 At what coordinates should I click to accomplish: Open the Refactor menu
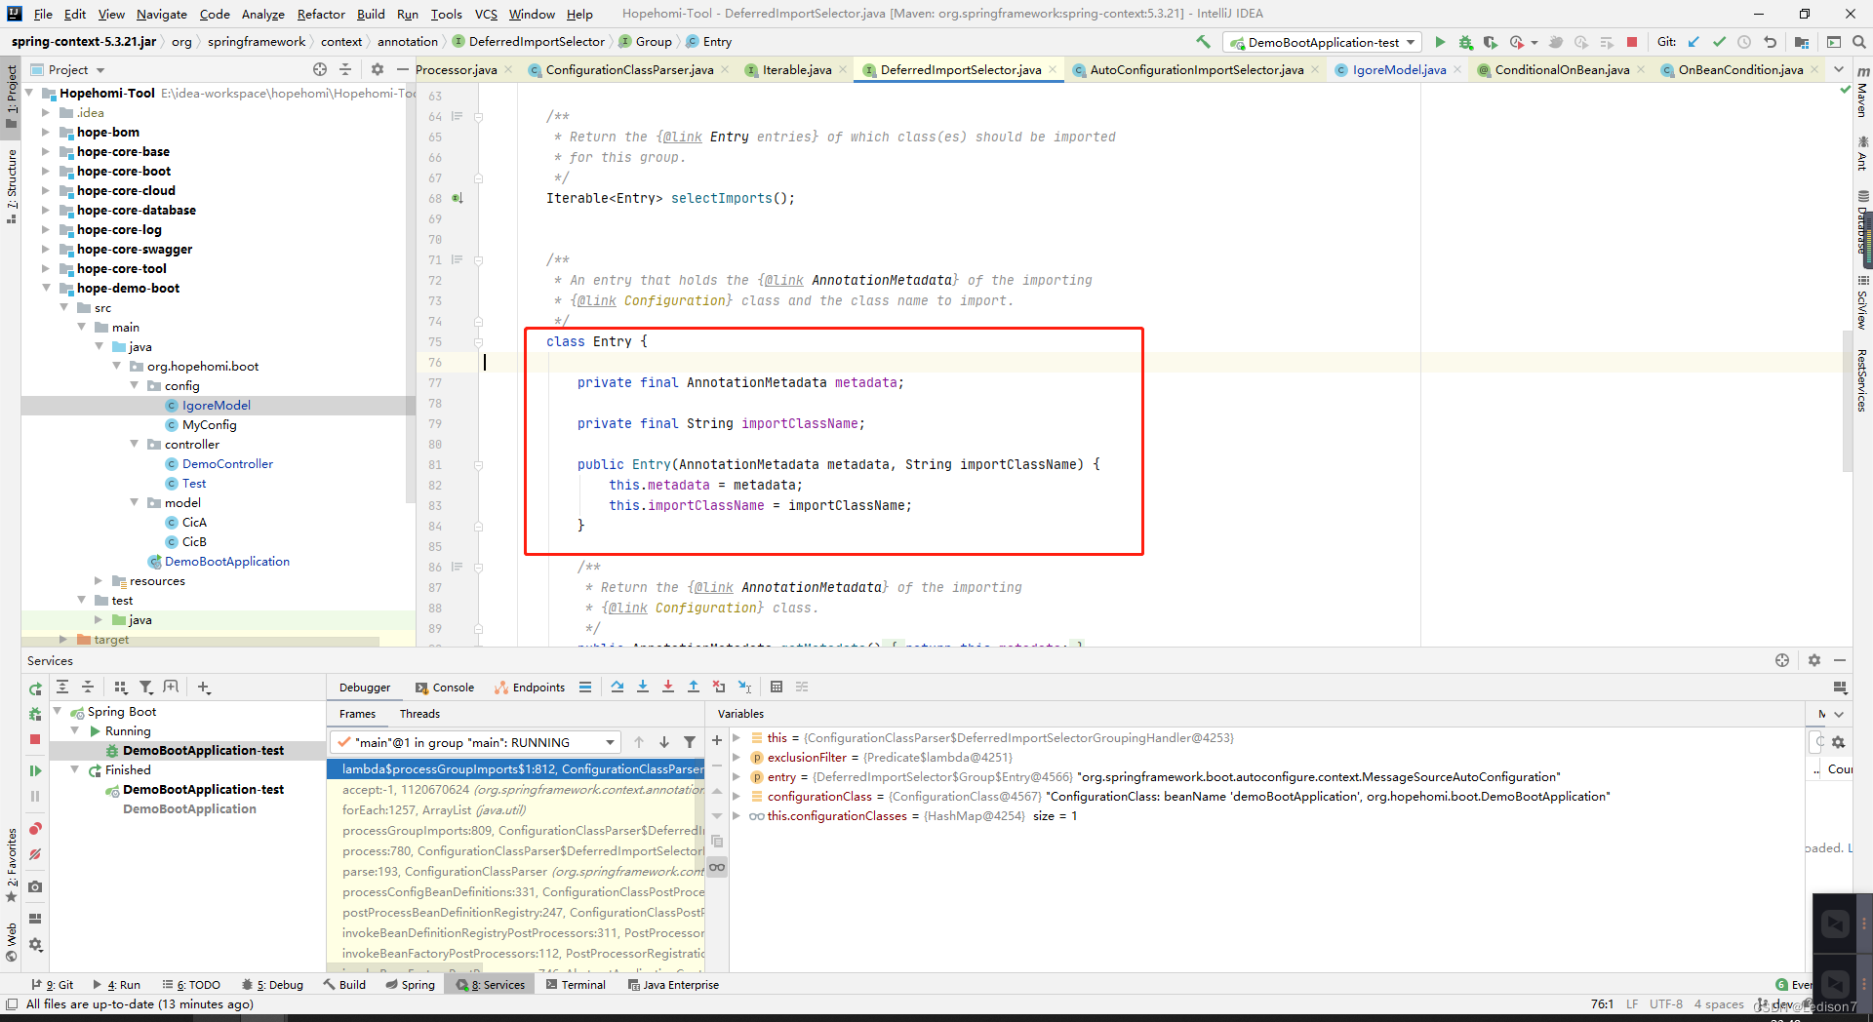click(321, 14)
